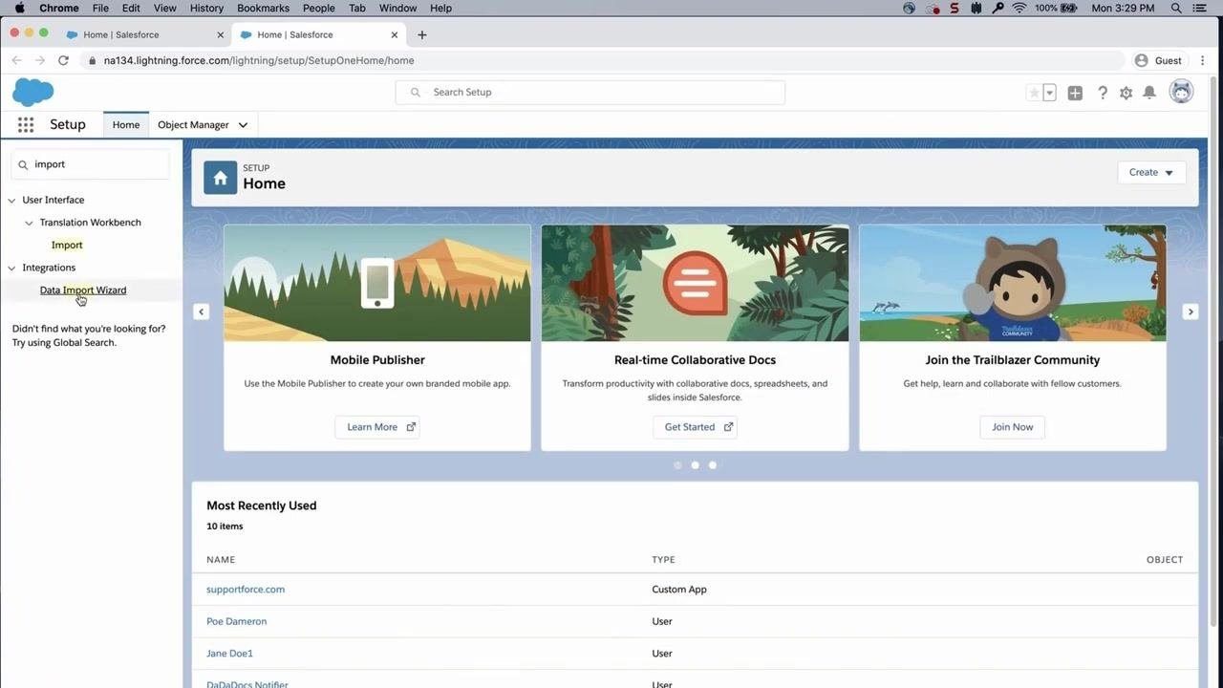Click Get Started for Collaborative Docs
The width and height of the screenshot is (1223, 688).
[695, 427]
